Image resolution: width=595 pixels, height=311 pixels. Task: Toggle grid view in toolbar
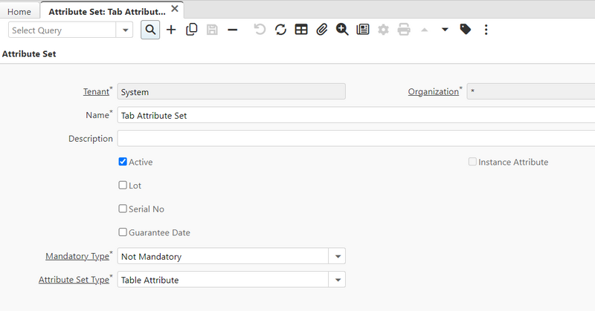[x=301, y=30]
